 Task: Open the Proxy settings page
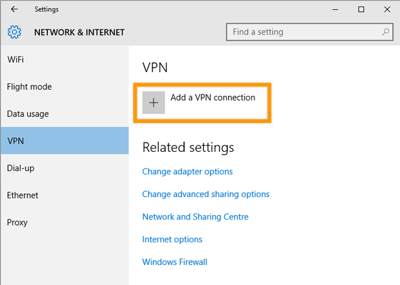pos(17,222)
